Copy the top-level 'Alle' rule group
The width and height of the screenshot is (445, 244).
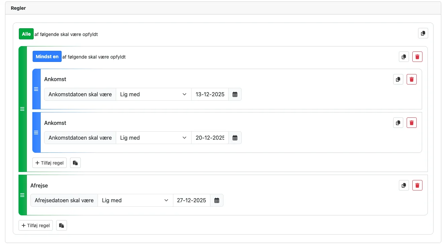(x=423, y=33)
